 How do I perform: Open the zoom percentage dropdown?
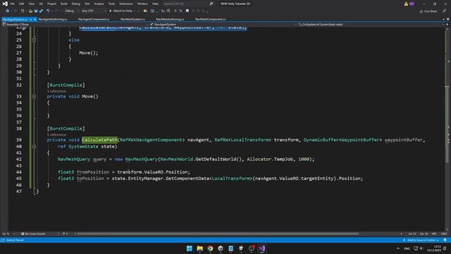point(8,234)
